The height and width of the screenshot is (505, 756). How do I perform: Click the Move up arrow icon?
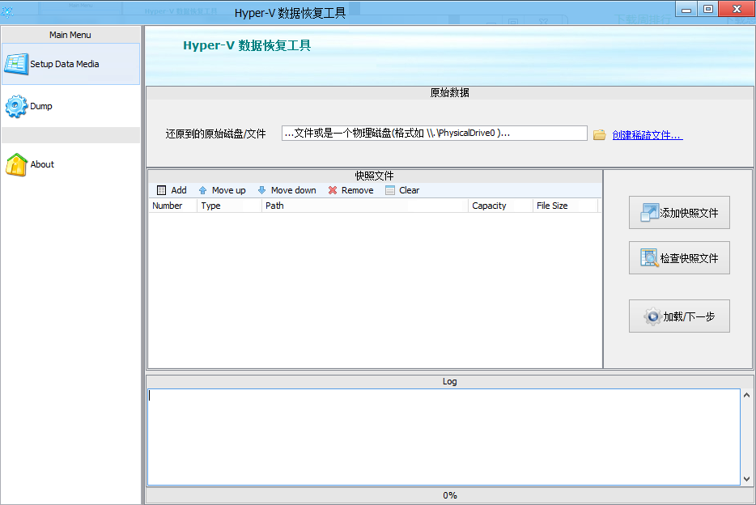click(x=203, y=190)
